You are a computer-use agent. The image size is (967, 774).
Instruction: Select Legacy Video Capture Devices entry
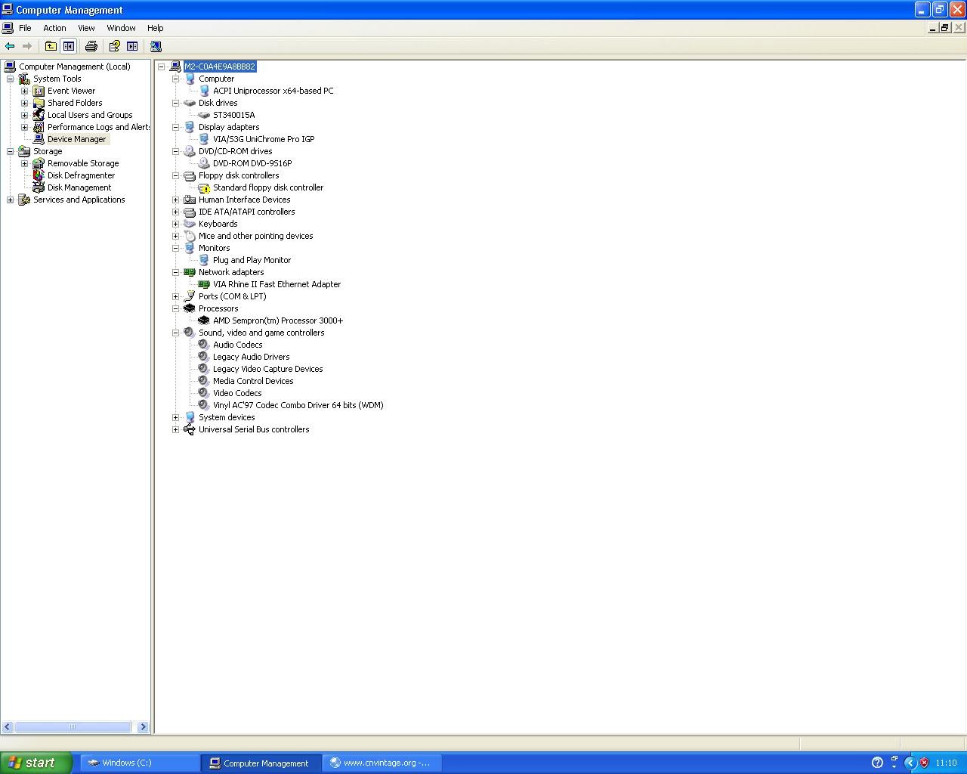[267, 369]
